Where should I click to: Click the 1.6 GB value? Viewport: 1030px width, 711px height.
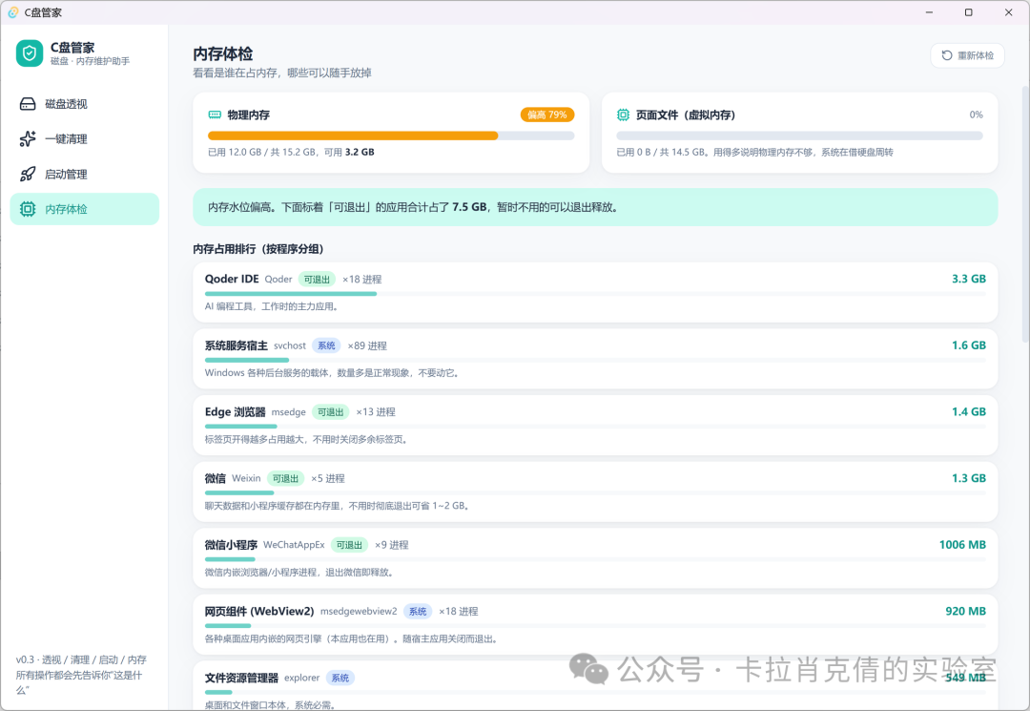tap(969, 345)
